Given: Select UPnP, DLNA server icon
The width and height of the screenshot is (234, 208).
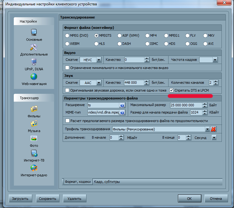Looking at the screenshot, I should click(34, 62).
